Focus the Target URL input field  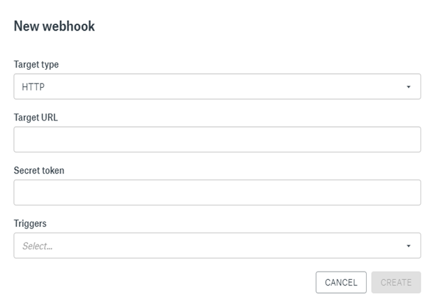[x=217, y=139]
